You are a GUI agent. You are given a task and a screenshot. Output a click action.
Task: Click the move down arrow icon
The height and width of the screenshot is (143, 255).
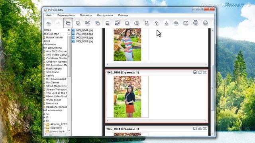[x=166, y=23]
